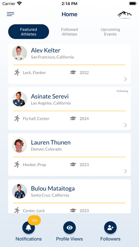Tap graduation cap icon beside 2022
The image size is (139, 247).
(73, 72)
